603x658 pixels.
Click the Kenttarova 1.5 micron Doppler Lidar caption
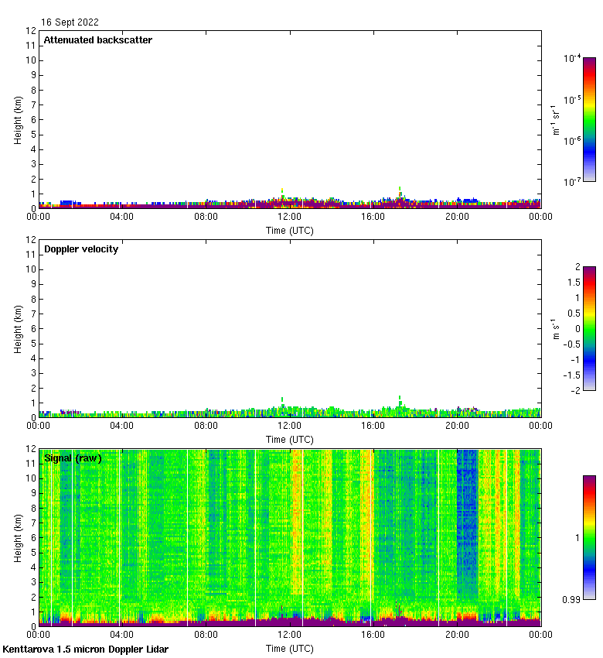85,649
